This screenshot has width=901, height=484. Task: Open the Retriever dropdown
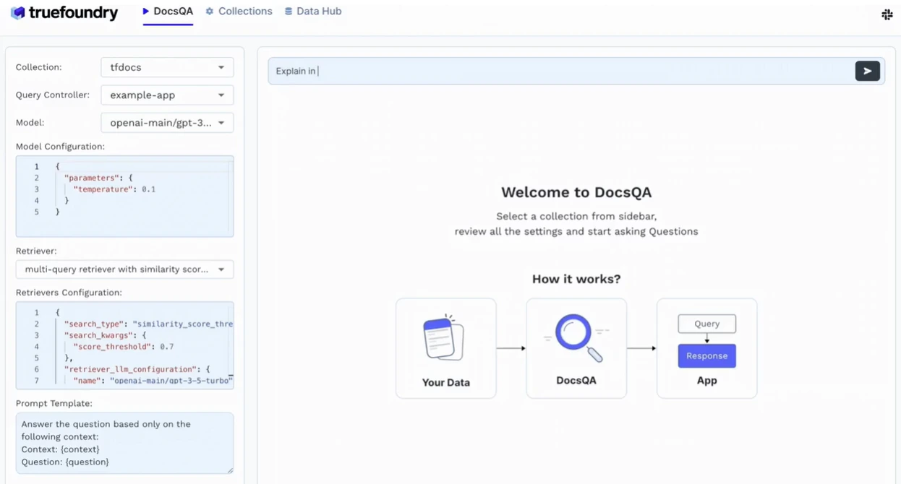pyautogui.click(x=124, y=269)
